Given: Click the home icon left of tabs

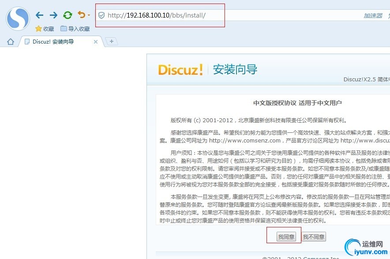Looking at the screenshot, I should (11, 41).
